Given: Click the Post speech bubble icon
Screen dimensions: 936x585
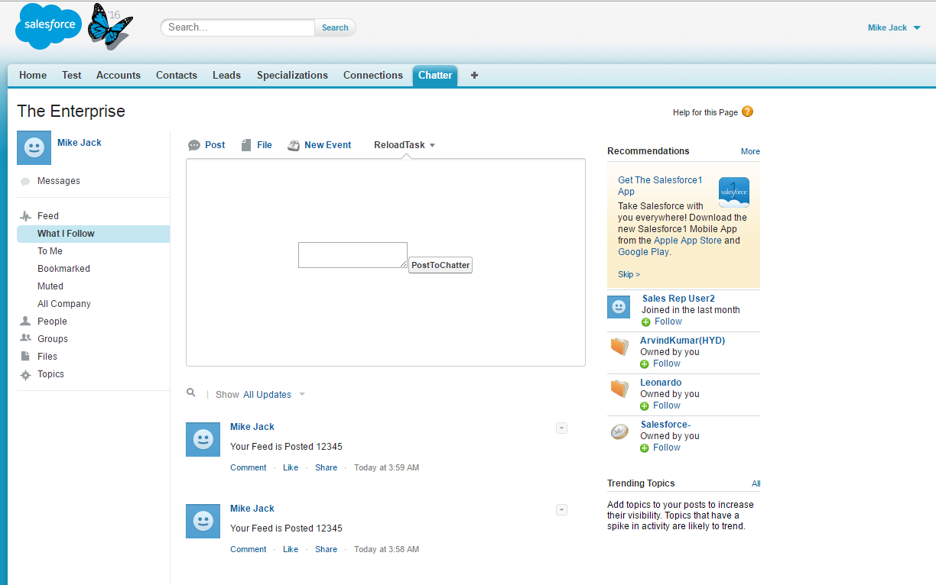Looking at the screenshot, I should tap(194, 145).
